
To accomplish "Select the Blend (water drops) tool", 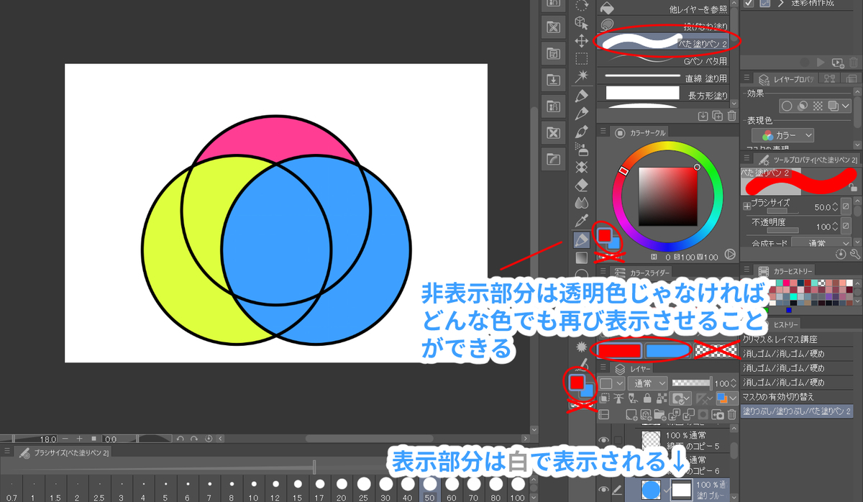I will 581,203.
